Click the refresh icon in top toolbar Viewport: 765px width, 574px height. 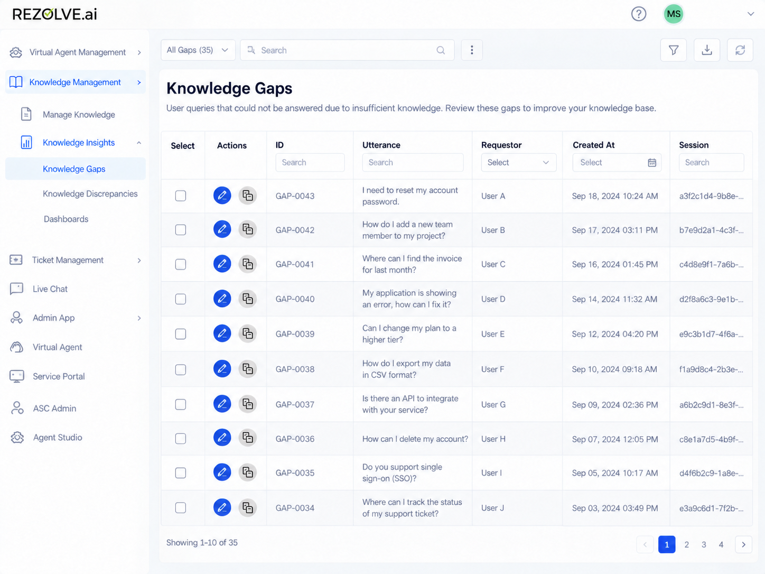(x=740, y=50)
